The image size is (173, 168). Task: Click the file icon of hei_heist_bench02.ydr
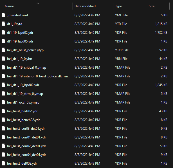[x=4, y=120]
